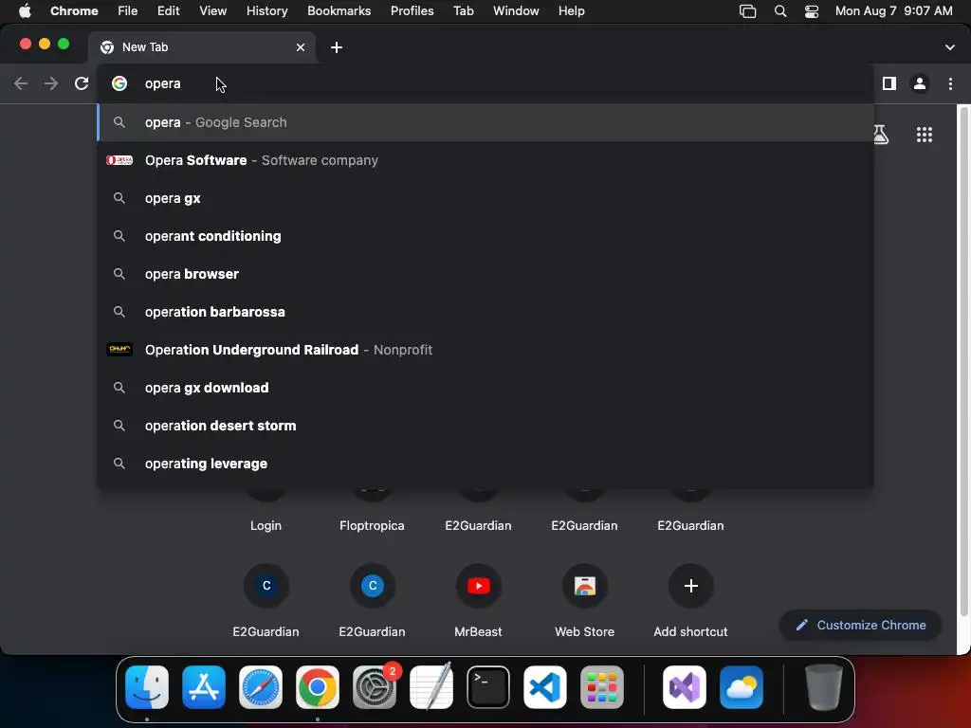Launch Safari from the dock
Viewport: 971px width, 728px height.
tap(261, 687)
